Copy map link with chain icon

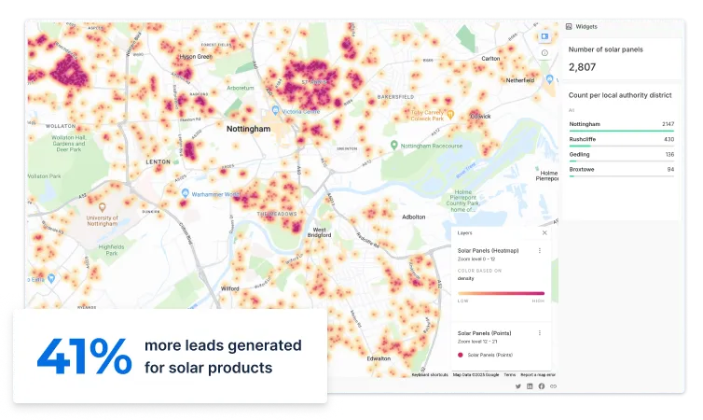tap(553, 385)
